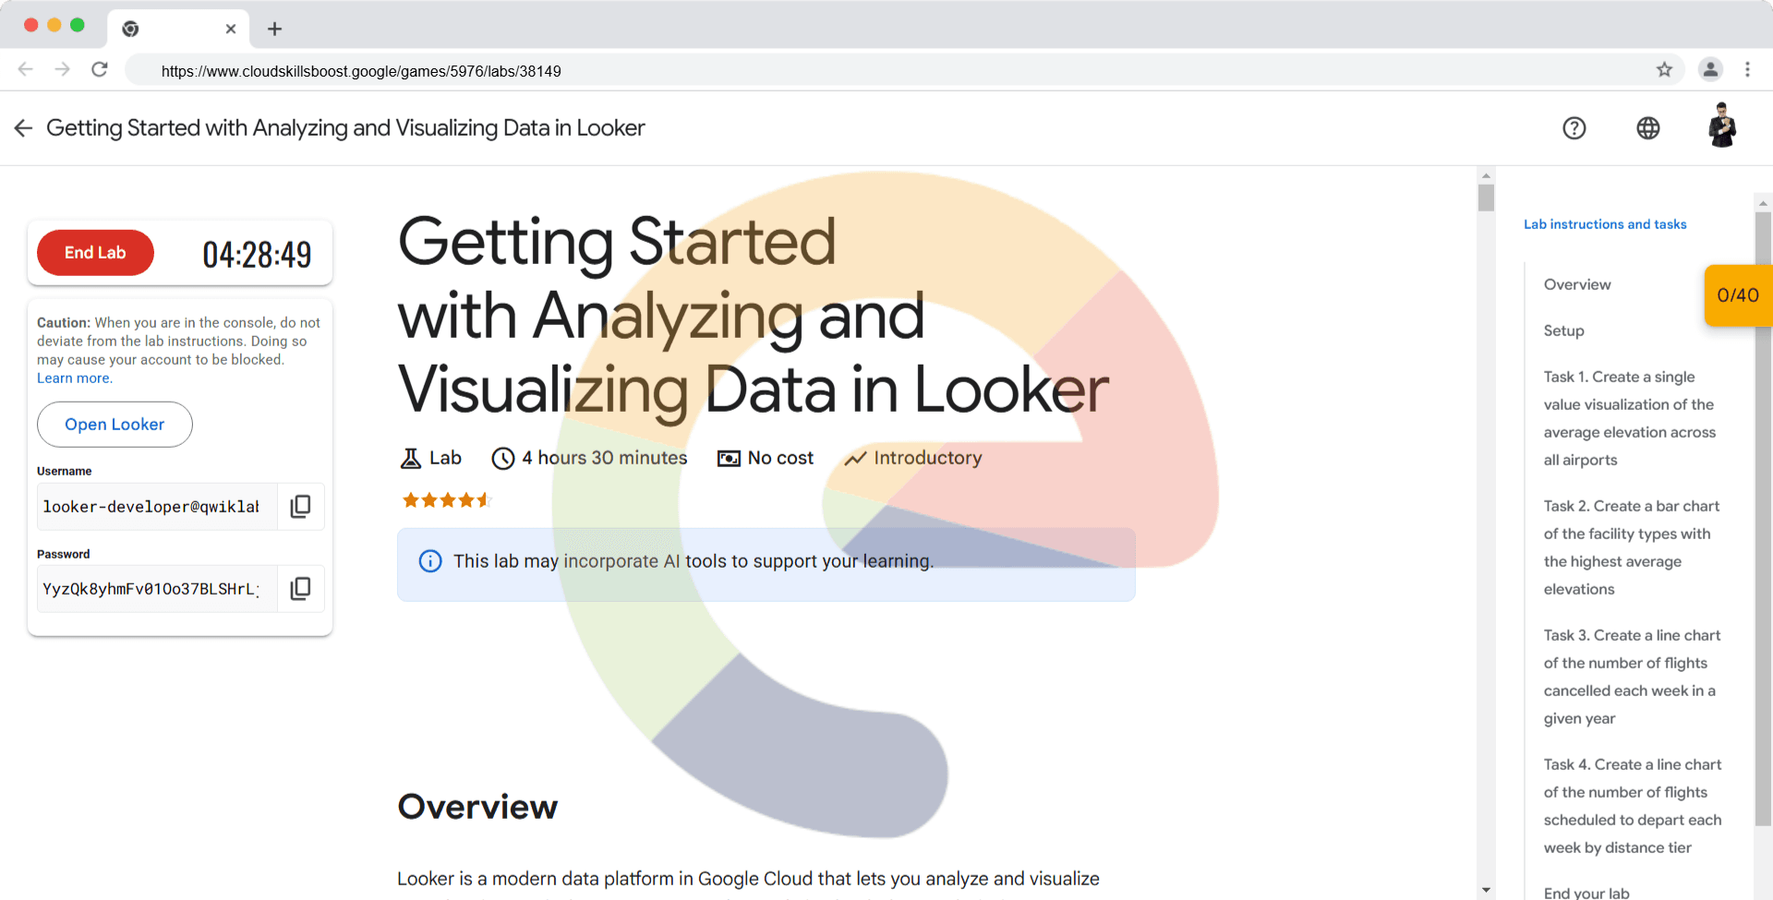Click the End Lab button

click(95, 253)
